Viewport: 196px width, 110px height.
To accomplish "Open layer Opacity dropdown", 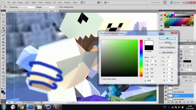I will coord(194,77).
